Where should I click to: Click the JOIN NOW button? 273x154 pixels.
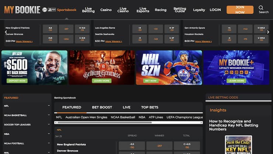(240, 10)
